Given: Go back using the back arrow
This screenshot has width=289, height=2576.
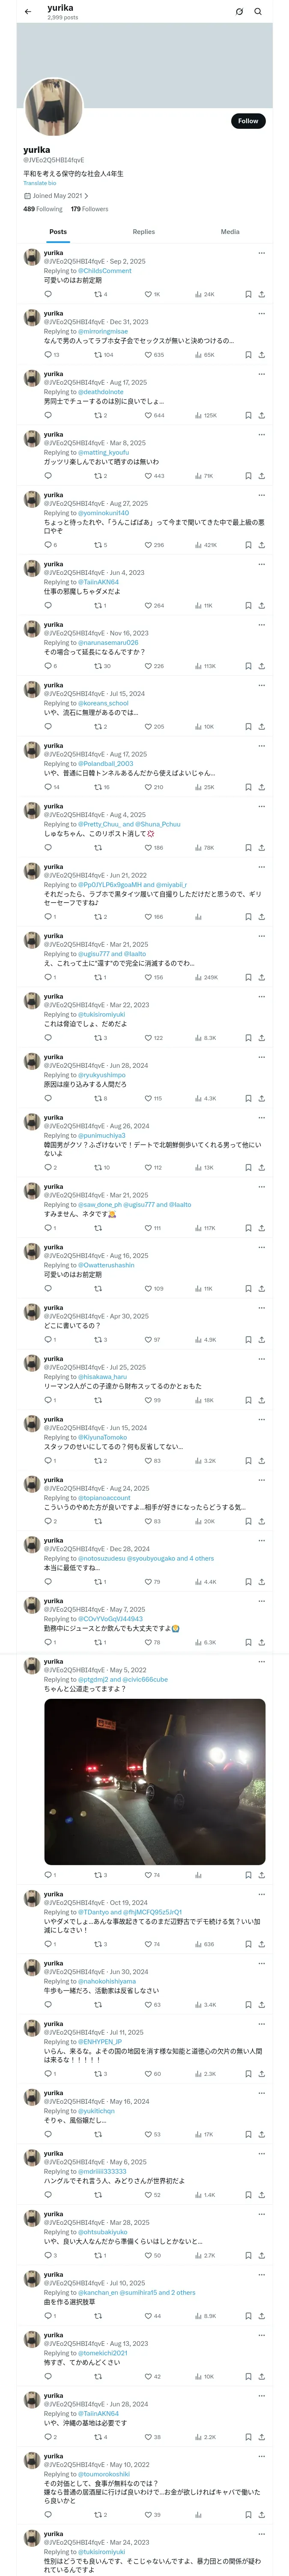Looking at the screenshot, I should click(28, 11).
